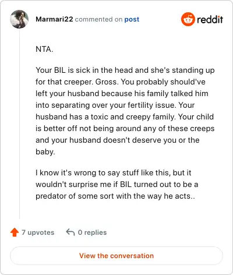Image resolution: width=233 pixels, height=275 pixels.
Task: Click the line starting "predator of some sort"
Action: 115,196
